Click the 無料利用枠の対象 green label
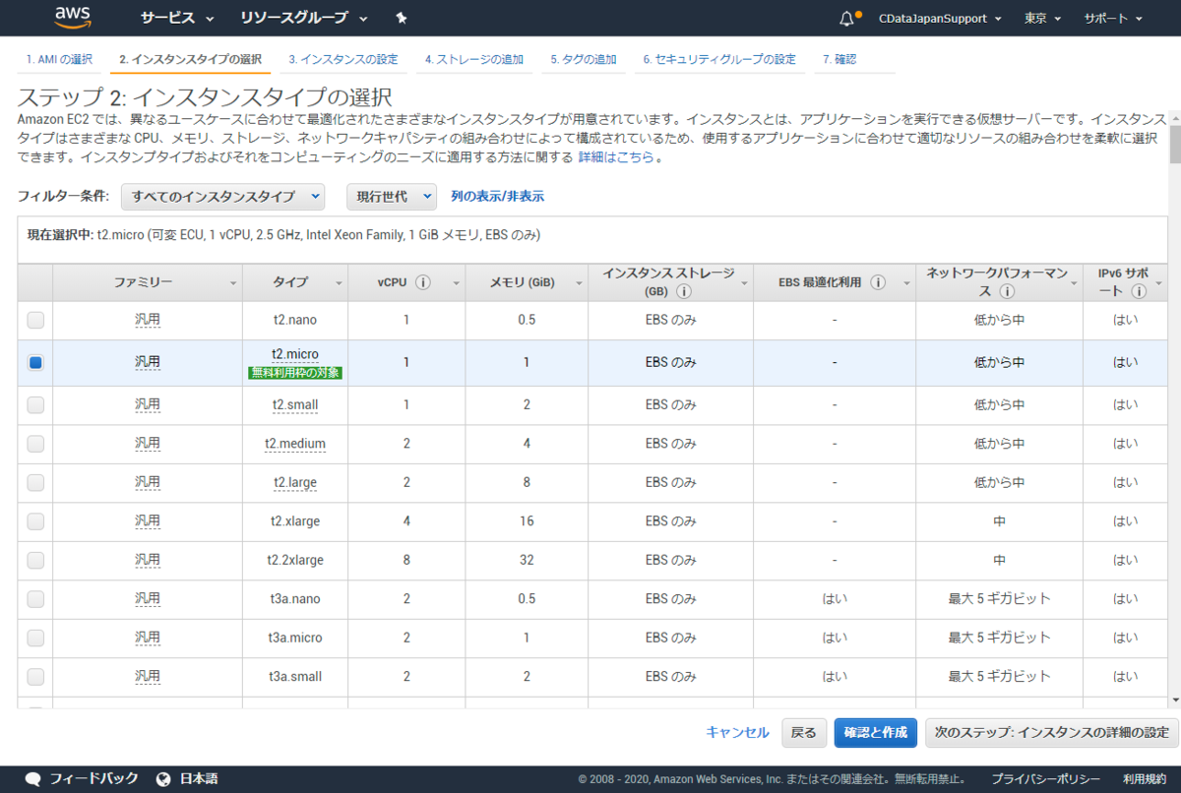Screen dimensions: 1181x793 295,373
